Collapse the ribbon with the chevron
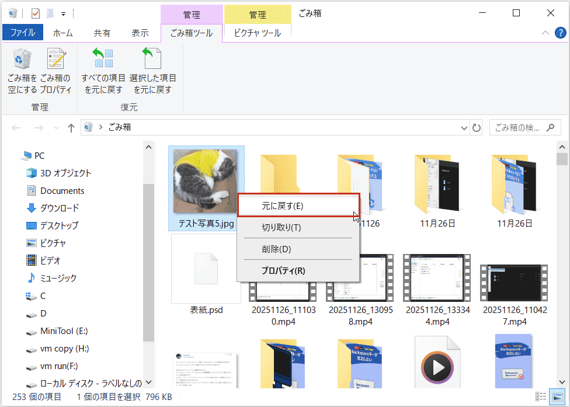This screenshot has height=407, width=570. (545, 33)
